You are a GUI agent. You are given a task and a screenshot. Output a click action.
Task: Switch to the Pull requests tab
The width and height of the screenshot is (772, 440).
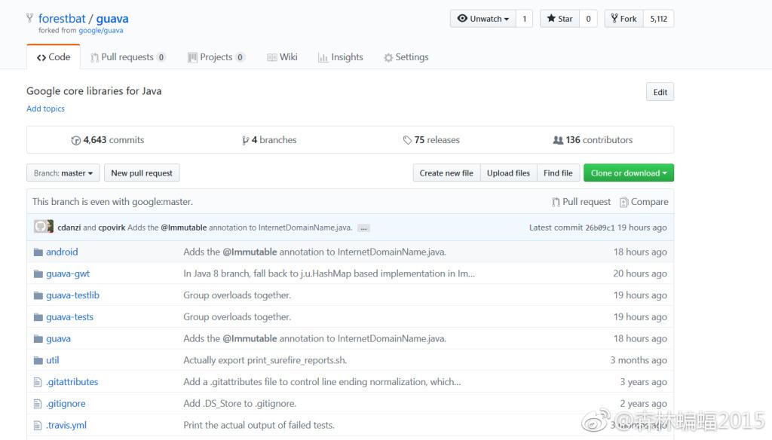coord(127,57)
